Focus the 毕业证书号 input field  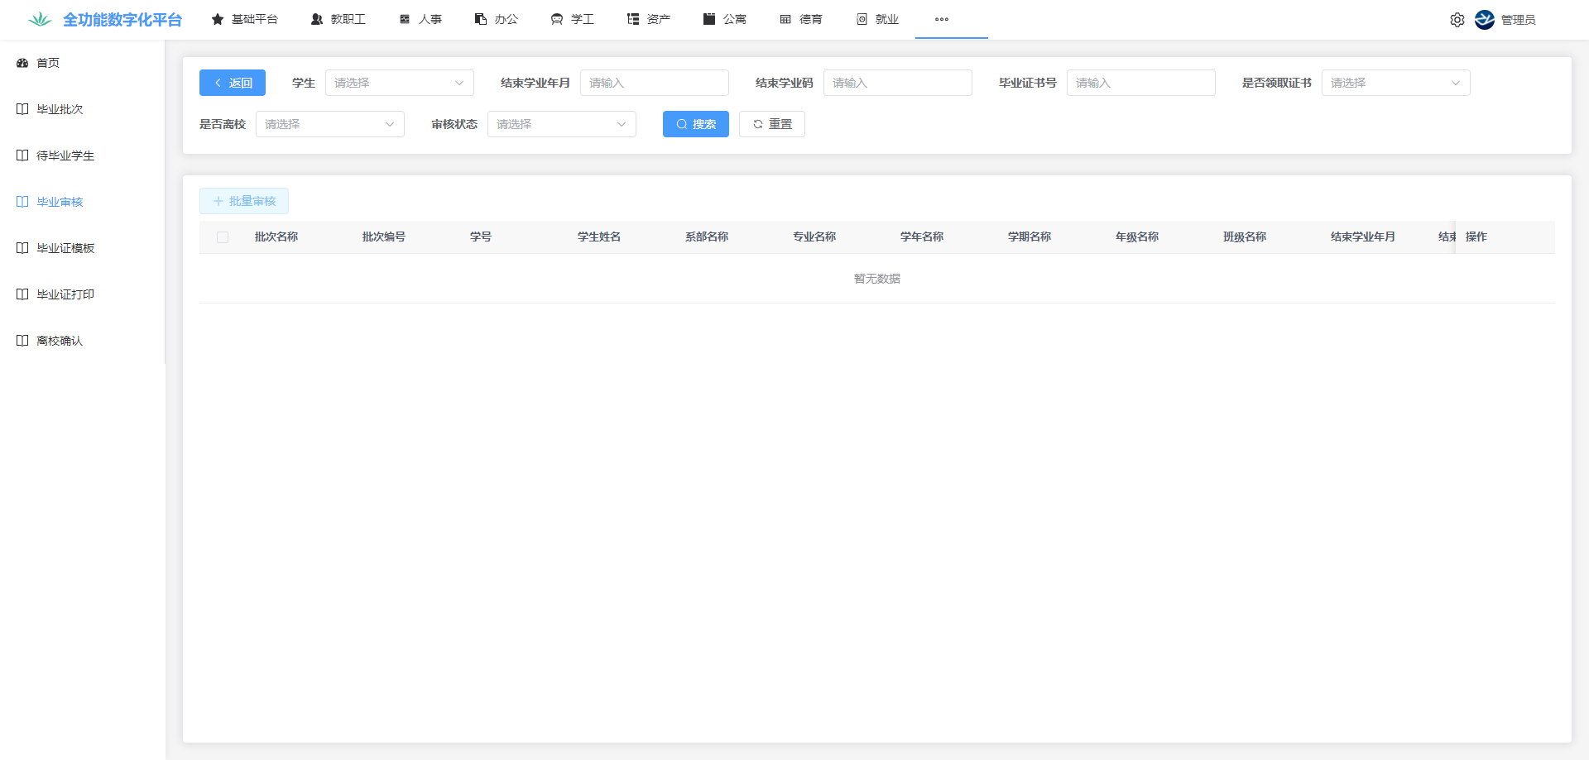point(1140,83)
